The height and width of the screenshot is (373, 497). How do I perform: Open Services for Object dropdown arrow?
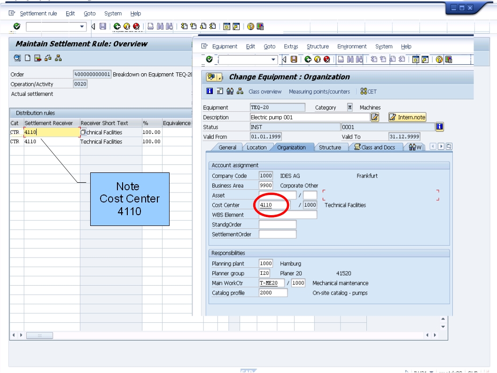pyautogui.click(x=219, y=77)
